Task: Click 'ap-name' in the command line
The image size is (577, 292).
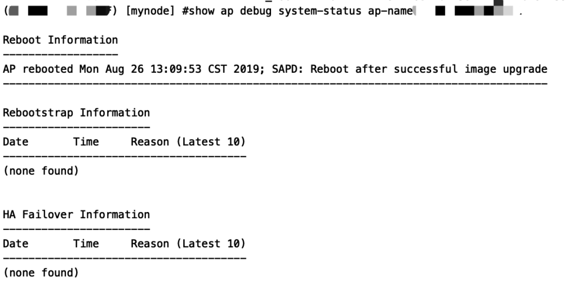Action: click(x=390, y=11)
